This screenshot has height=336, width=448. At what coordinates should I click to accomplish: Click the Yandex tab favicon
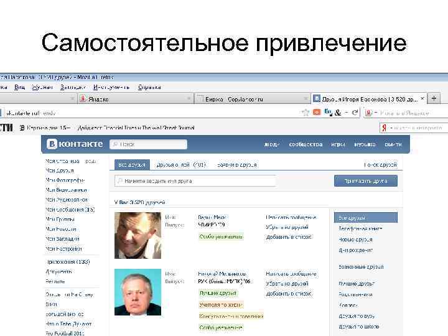point(83,99)
